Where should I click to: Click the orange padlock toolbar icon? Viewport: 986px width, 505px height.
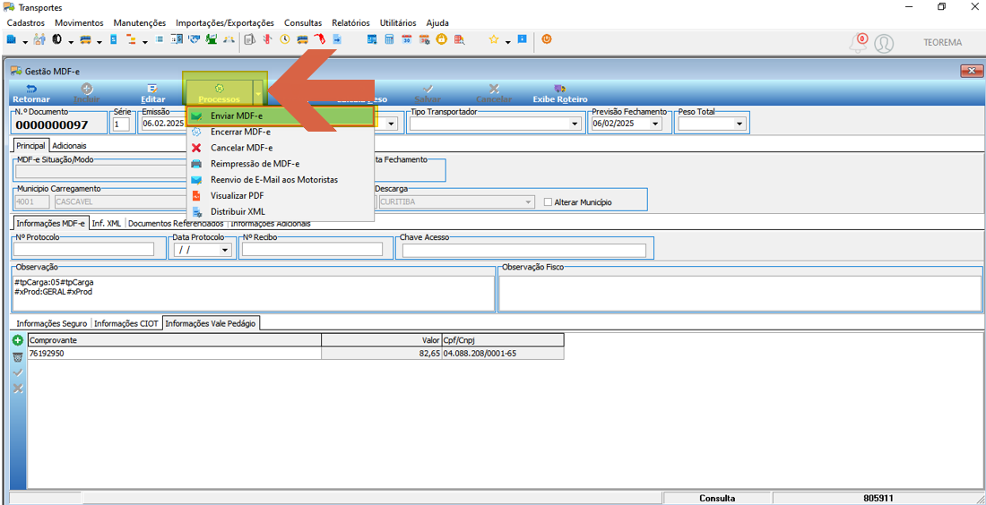[x=441, y=39]
